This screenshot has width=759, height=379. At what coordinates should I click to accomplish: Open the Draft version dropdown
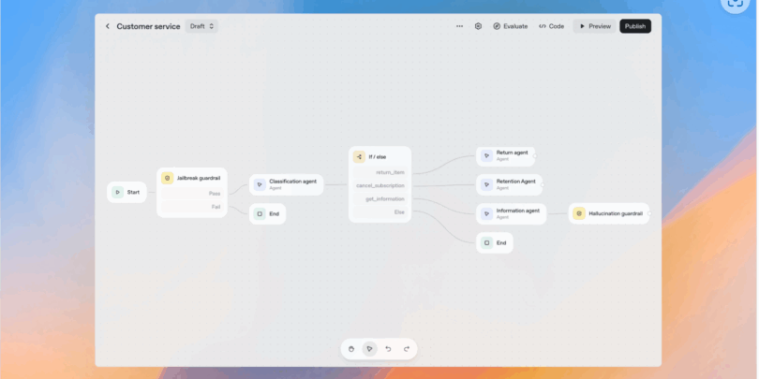(x=201, y=26)
